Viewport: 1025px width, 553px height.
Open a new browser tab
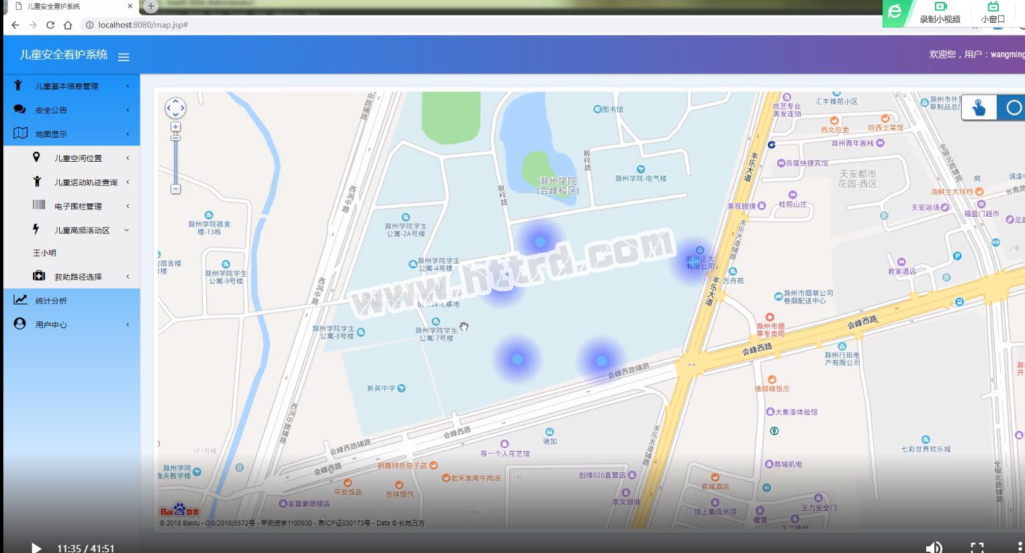(151, 6)
